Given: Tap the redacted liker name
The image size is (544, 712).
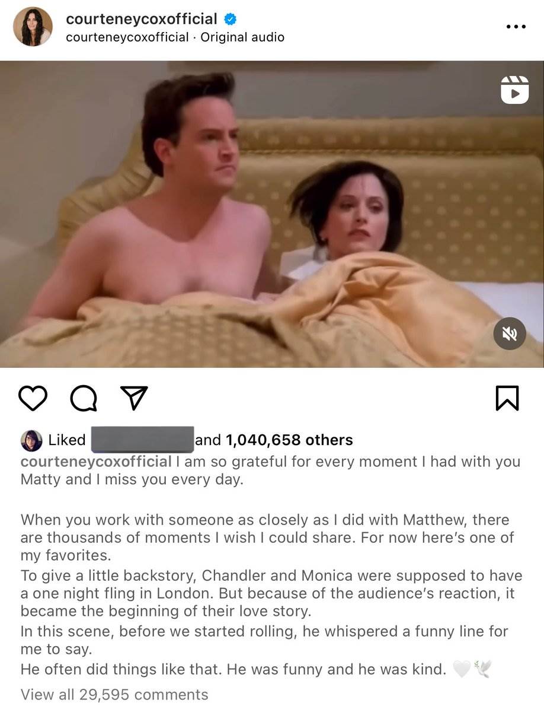Looking at the screenshot, I should 142,440.
